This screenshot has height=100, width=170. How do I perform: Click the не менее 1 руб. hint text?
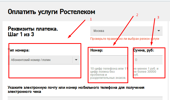tap(146, 72)
